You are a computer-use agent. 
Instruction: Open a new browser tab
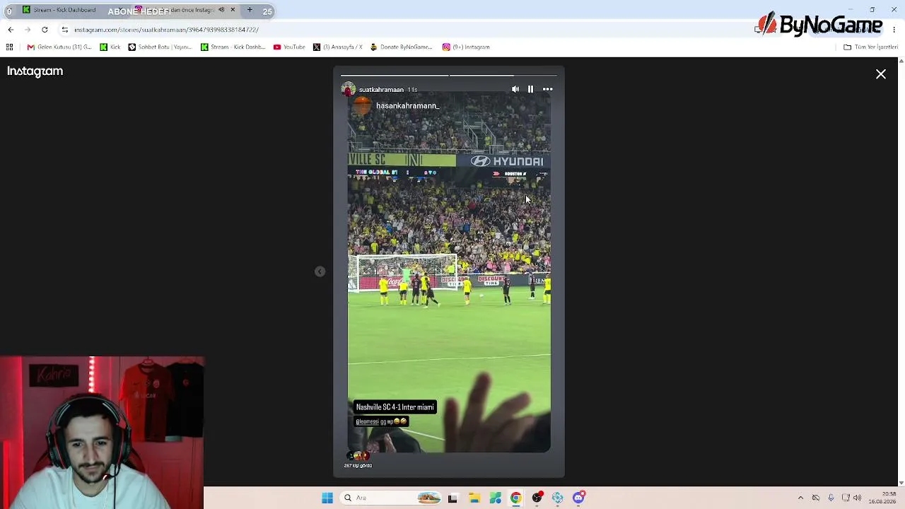[250, 10]
